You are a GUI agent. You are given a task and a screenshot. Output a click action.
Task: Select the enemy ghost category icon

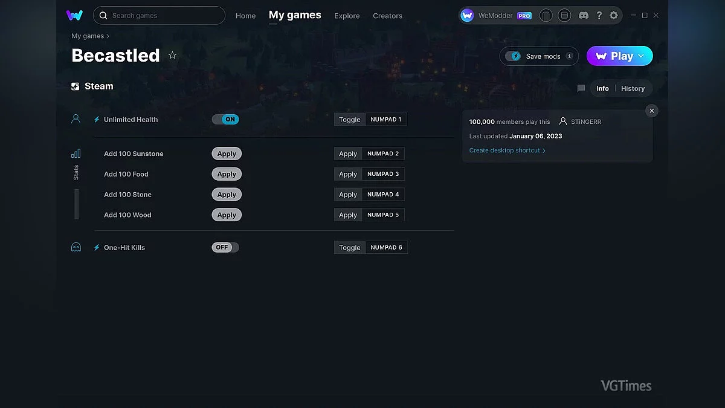point(76,247)
